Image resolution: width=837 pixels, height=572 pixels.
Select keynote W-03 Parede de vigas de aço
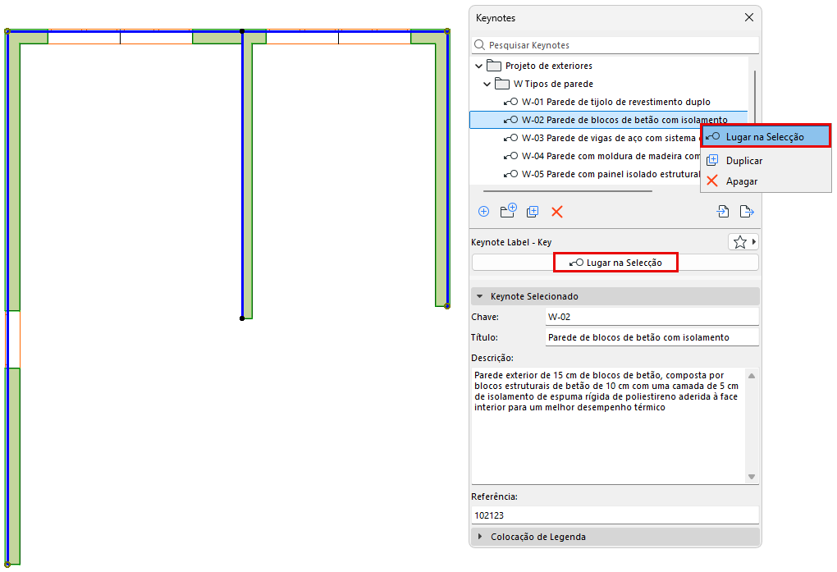click(x=584, y=138)
